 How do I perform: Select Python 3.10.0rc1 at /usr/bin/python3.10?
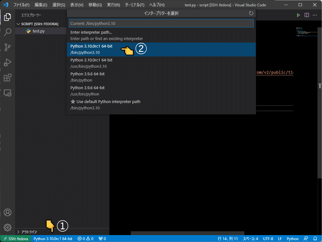point(161,63)
